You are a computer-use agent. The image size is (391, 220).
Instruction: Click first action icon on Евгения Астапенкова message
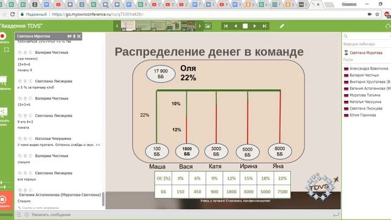[20, 190]
